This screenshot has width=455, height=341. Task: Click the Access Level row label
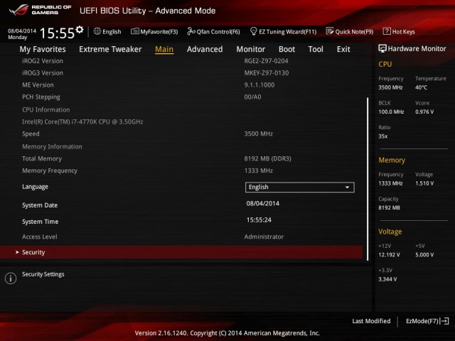pos(40,237)
